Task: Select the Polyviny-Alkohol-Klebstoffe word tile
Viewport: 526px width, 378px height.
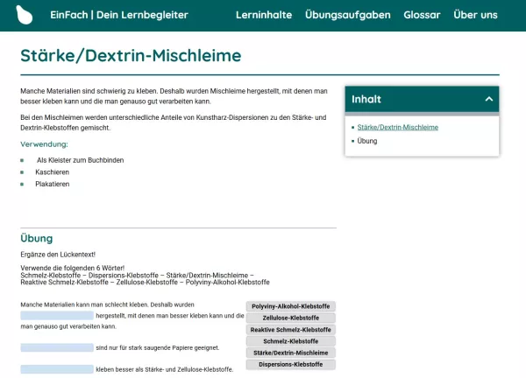Action: (290, 306)
